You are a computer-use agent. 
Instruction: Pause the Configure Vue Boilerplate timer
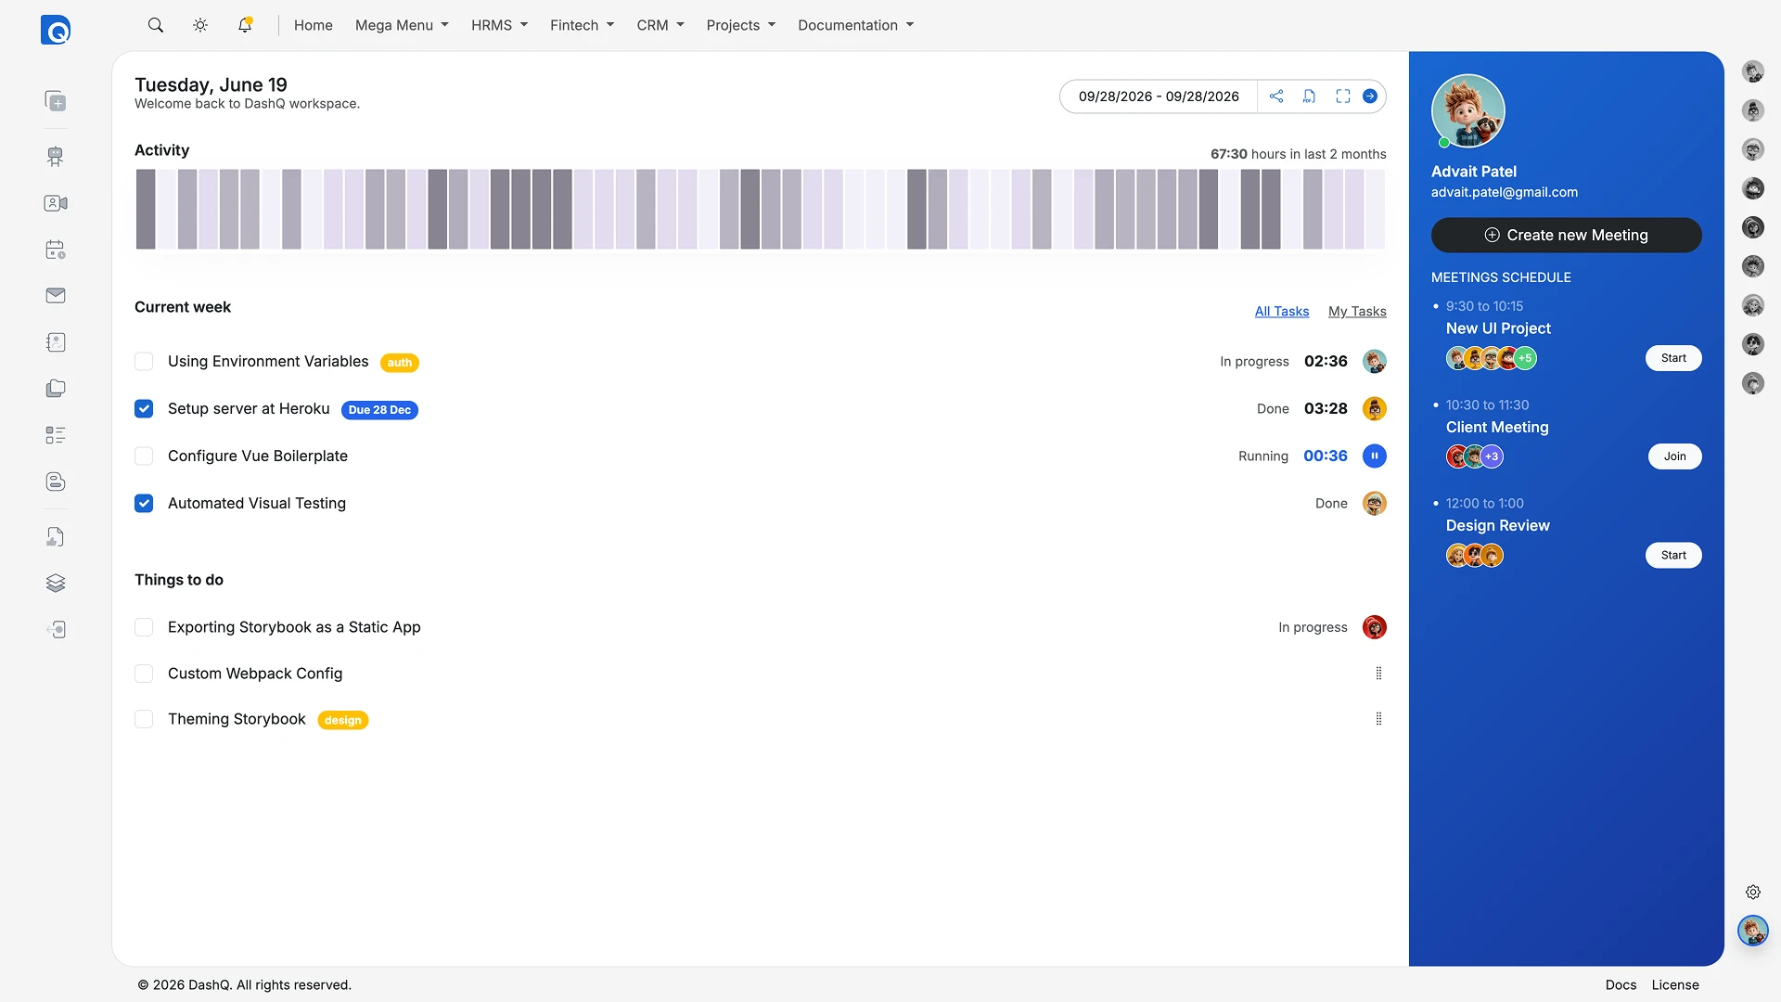coord(1375,456)
